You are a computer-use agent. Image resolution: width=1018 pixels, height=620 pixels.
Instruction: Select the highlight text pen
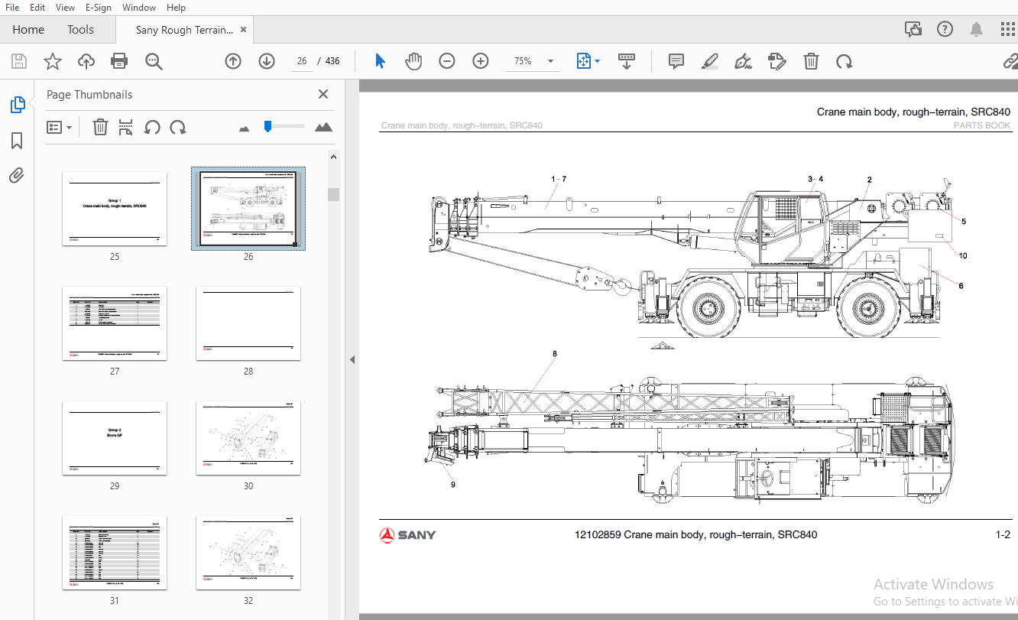pyautogui.click(x=710, y=61)
